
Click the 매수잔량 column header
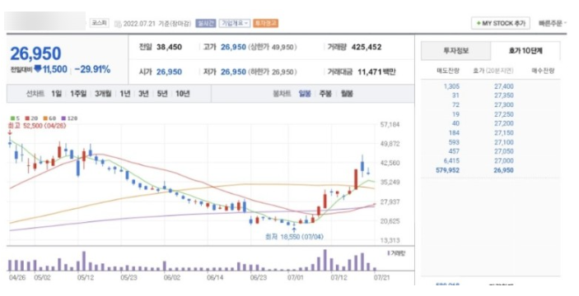click(543, 71)
